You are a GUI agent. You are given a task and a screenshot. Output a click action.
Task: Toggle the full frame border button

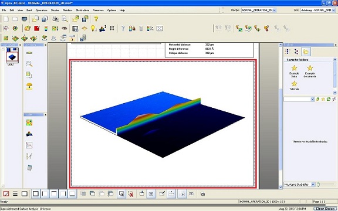point(36,194)
